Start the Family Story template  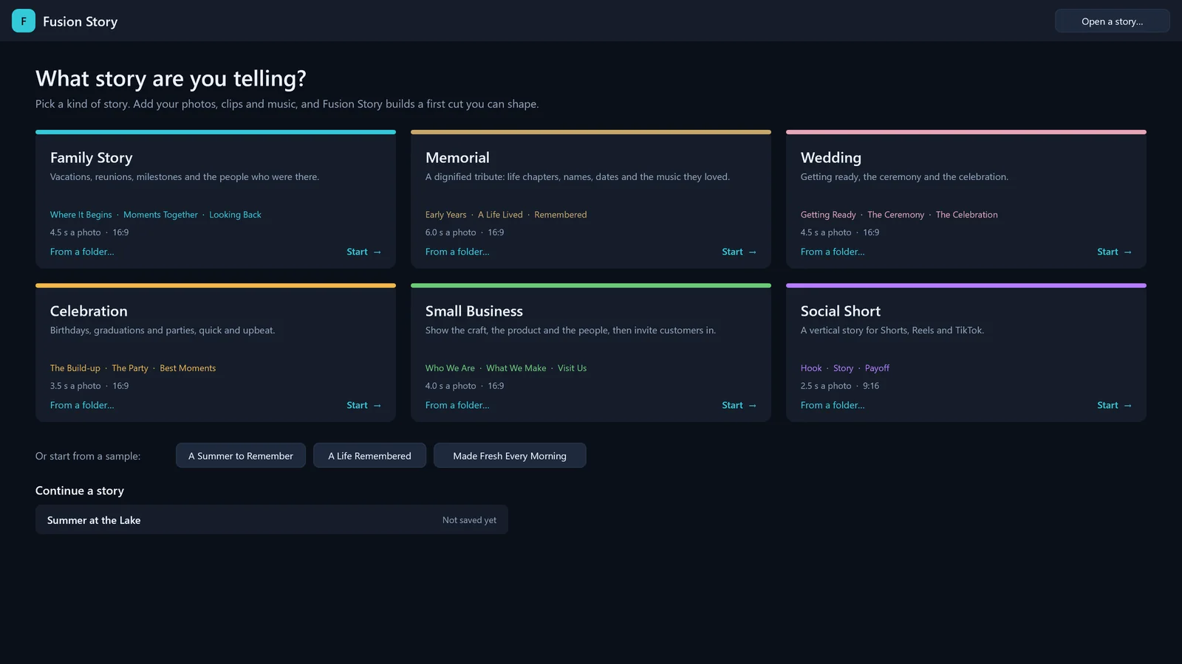(363, 252)
